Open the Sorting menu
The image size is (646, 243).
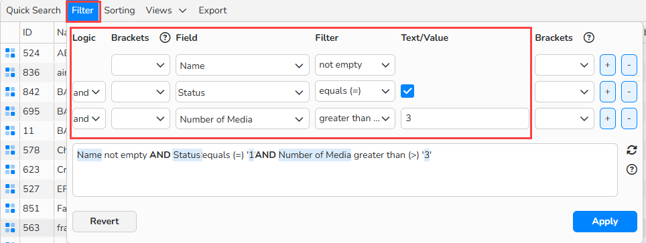(x=119, y=11)
